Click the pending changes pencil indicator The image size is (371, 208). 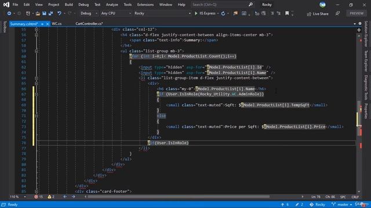299,205
